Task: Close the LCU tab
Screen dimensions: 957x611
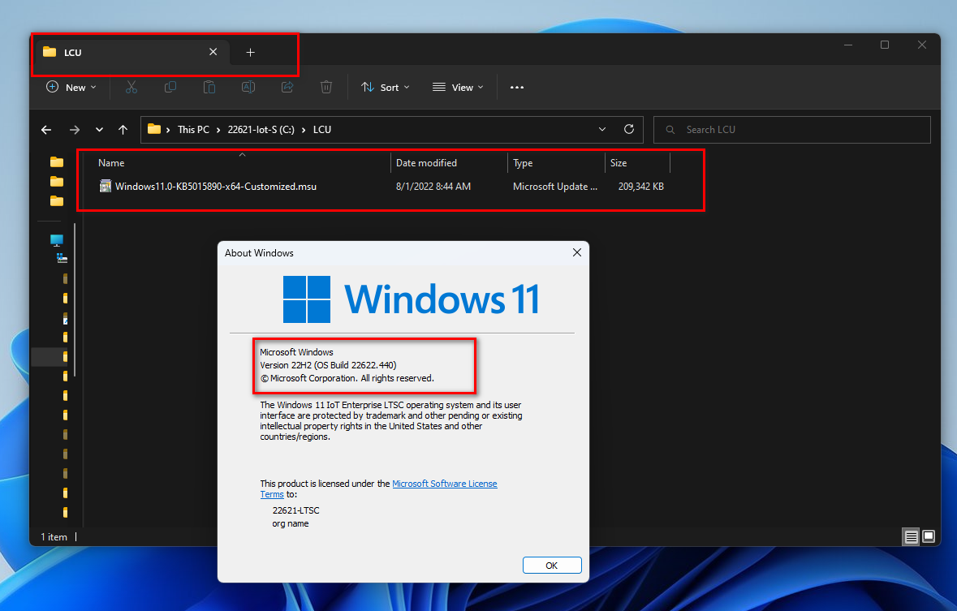Action: [213, 52]
